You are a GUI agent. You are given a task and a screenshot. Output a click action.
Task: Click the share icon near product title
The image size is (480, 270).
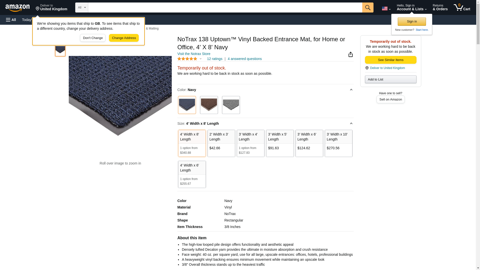pos(350,54)
